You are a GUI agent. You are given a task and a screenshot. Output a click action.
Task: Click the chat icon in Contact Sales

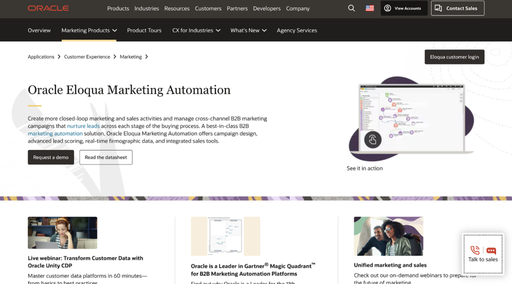click(x=438, y=8)
